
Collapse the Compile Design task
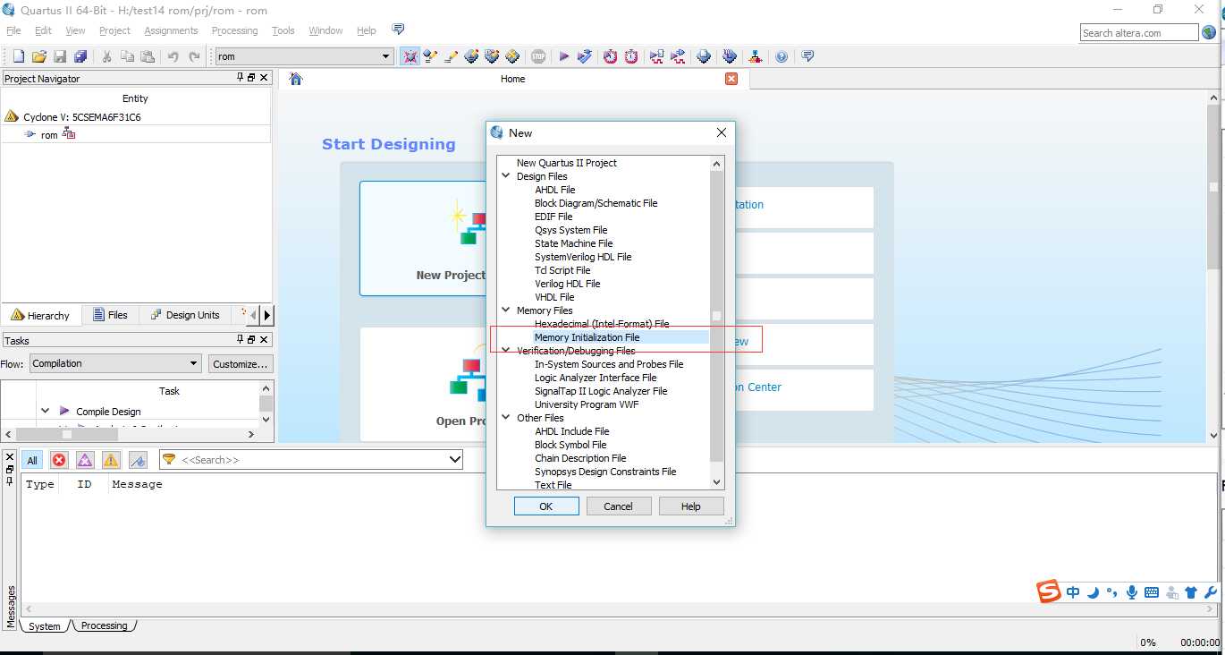[x=45, y=411]
